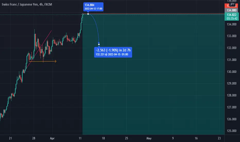Image resolution: width=240 pixels, height=142 pixels.
Task: Click the 'May' label on time axis
Action: (x=149, y=138)
